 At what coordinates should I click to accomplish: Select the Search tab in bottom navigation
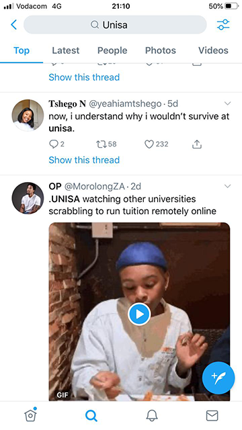tap(91, 416)
